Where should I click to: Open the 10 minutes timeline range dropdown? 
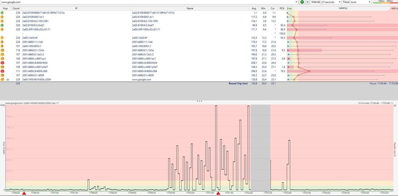392,103
